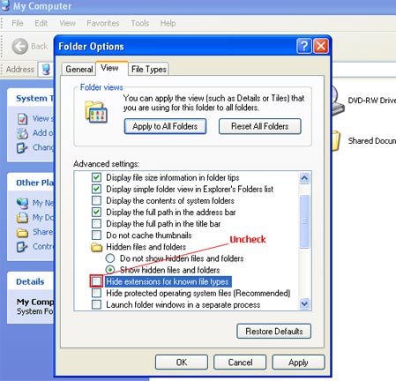Viewport: 396px width, 381px height.
Task: Click the scroll down arrow in Advanced settings
Action: (x=304, y=304)
